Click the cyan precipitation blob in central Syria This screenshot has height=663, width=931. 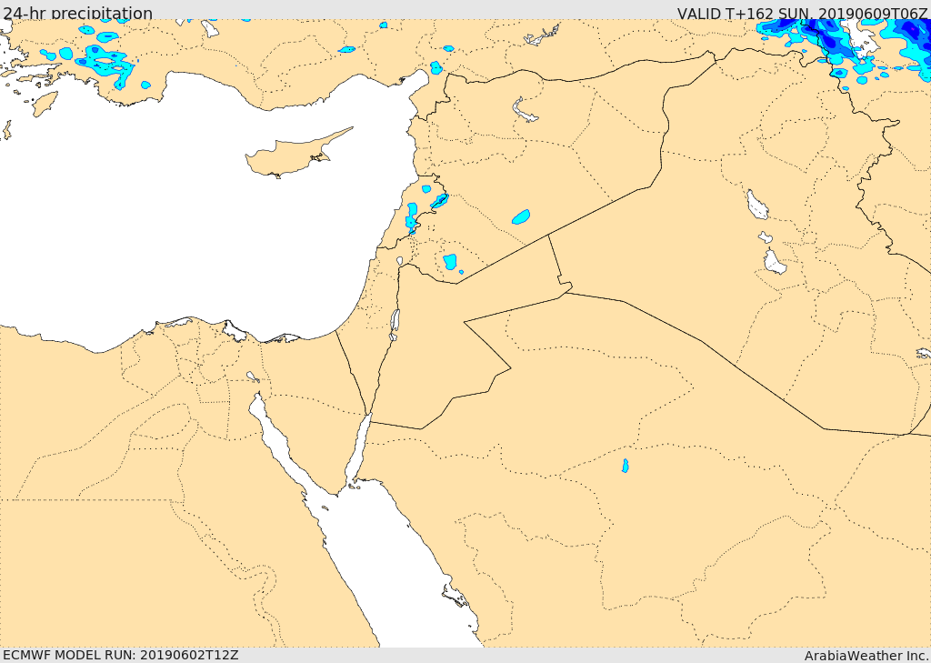click(521, 216)
